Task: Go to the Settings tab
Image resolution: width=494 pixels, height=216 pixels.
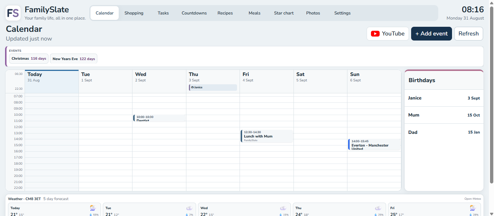Action: [x=342, y=13]
